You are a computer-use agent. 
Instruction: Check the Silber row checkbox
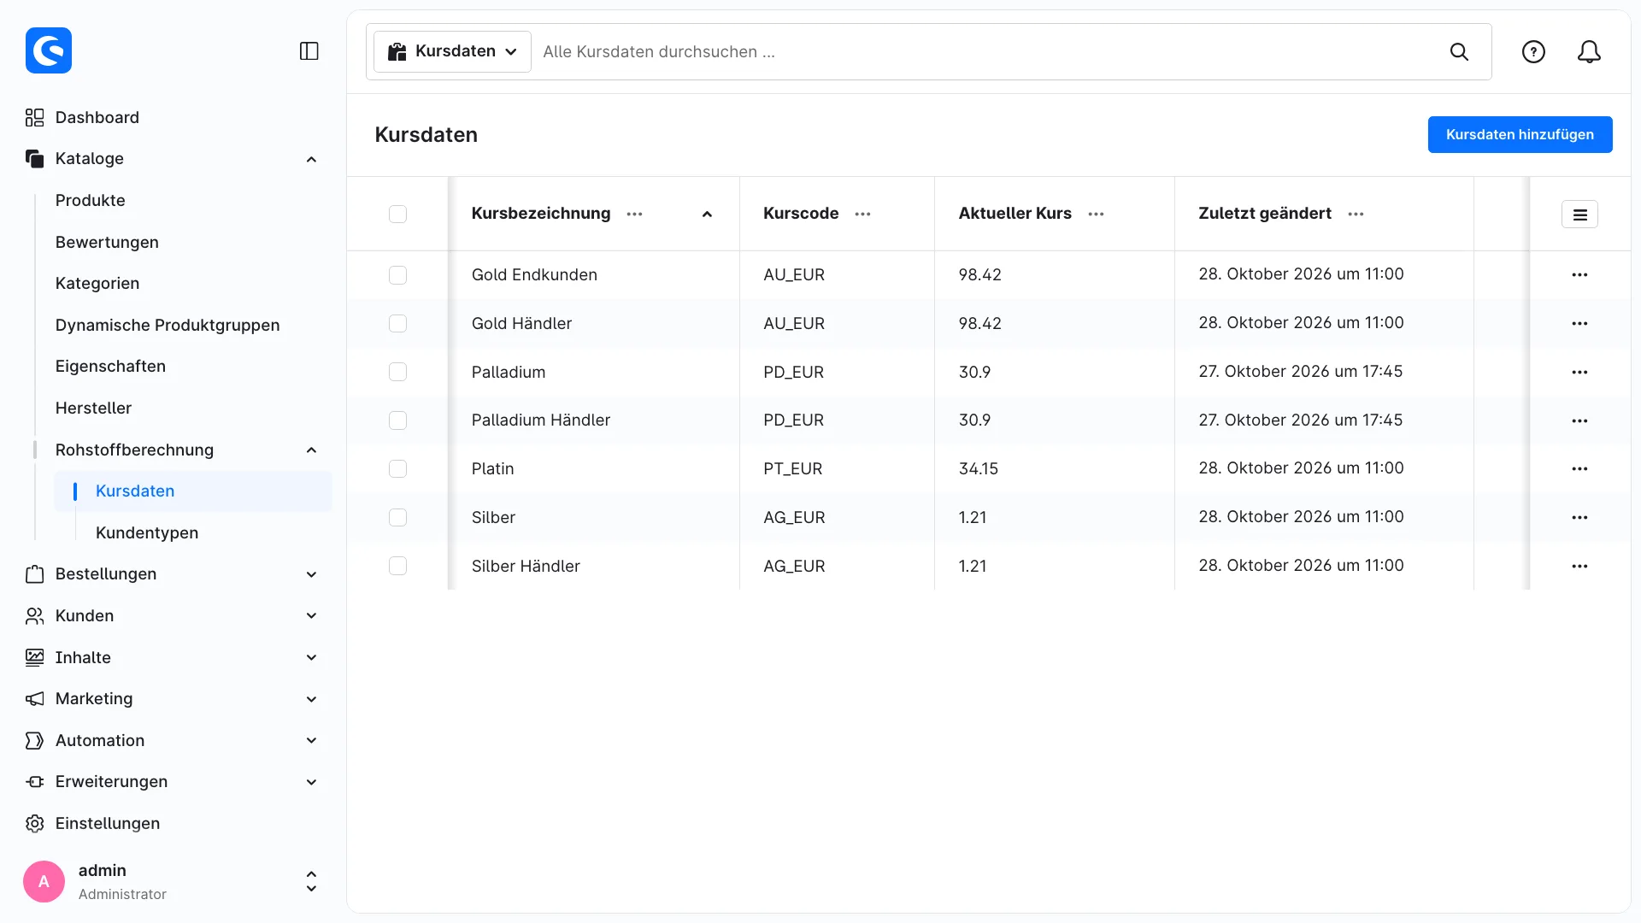(397, 517)
